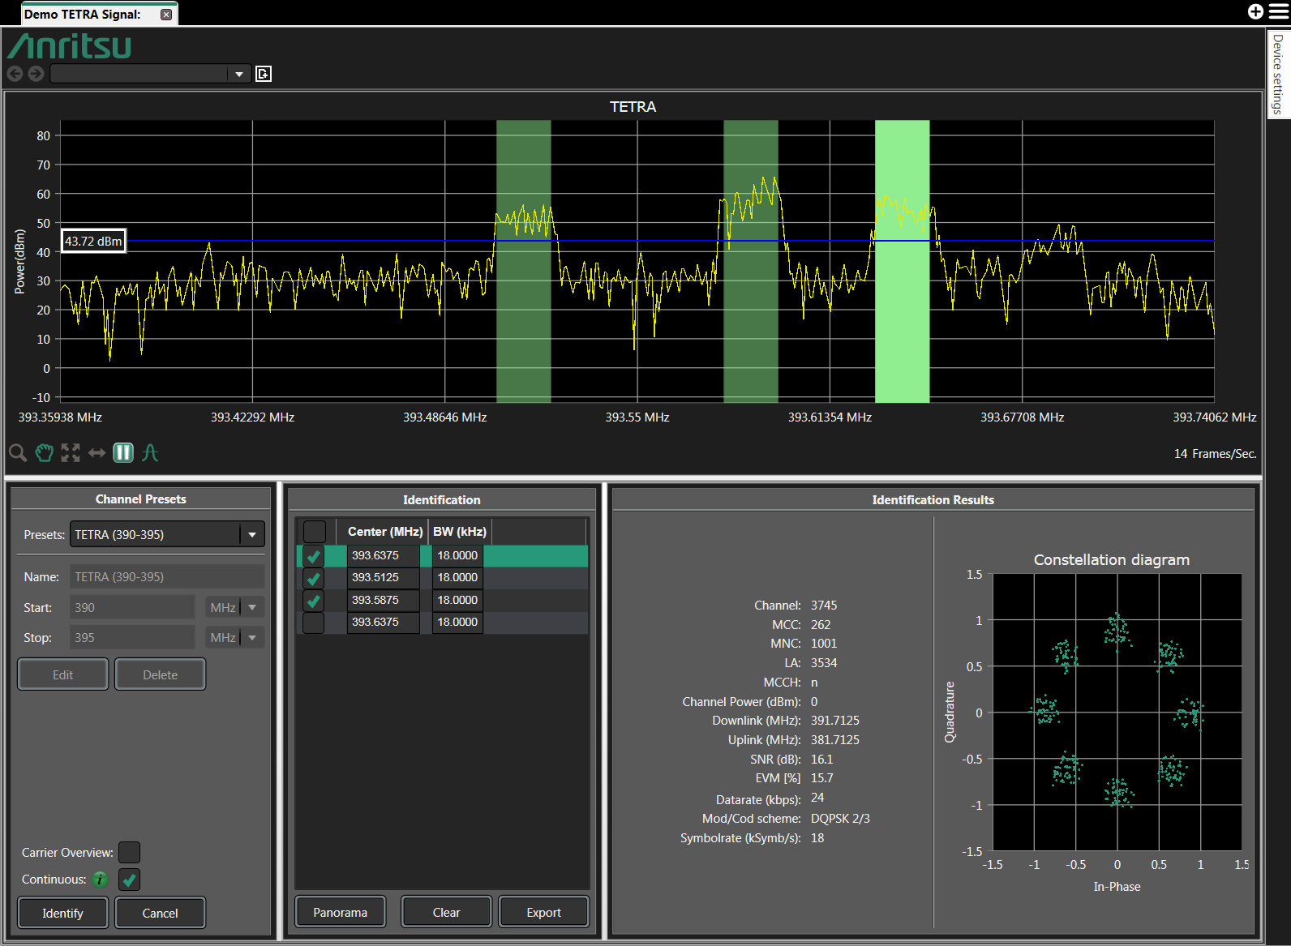Uncheck the Continuous checkbox
This screenshot has width=1291, height=946.
(129, 880)
